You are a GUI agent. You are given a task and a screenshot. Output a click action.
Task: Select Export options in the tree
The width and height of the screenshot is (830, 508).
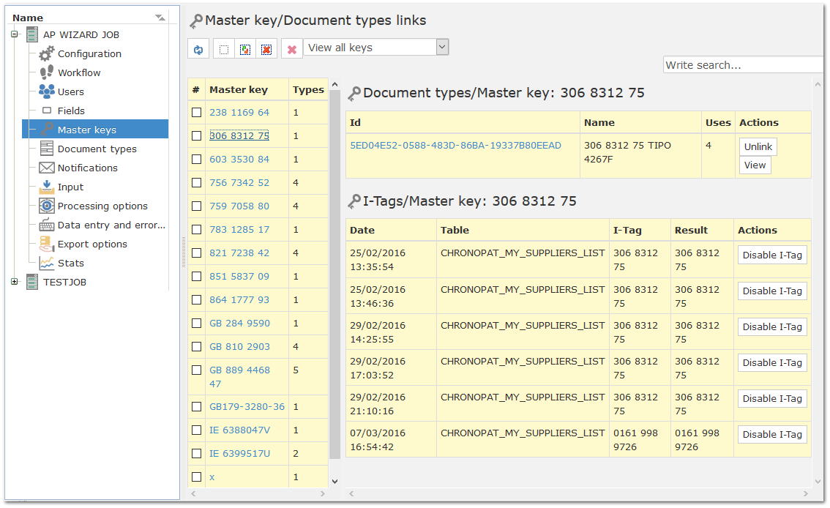(x=92, y=244)
